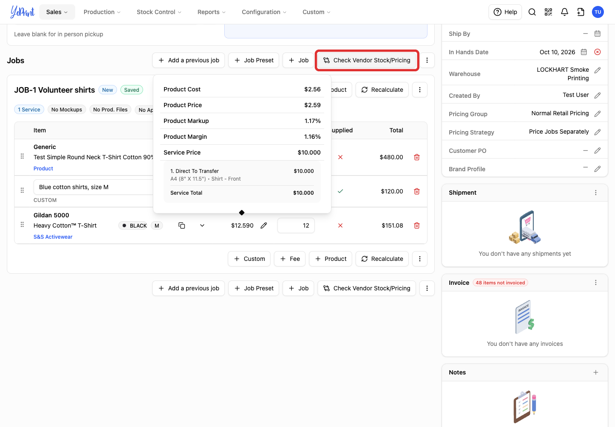Open the Custom menu in the navigation bar
This screenshot has height=427, width=615.
[x=316, y=12]
